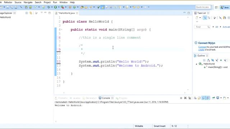
Task: Click the New Task icon in Task List
Action: point(197,18)
